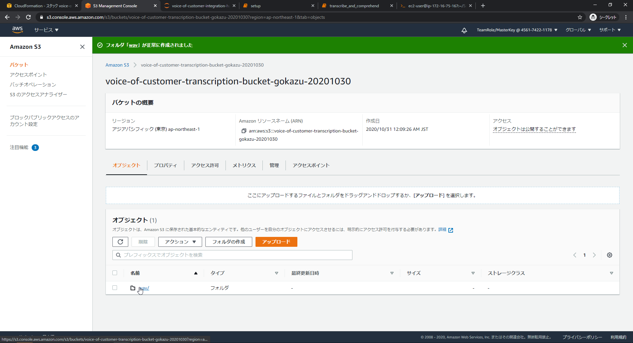The width and height of the screenshot is (633, 343).
Task: Dismiss the green wav folder success banner
Action: [x=625, y=45]
